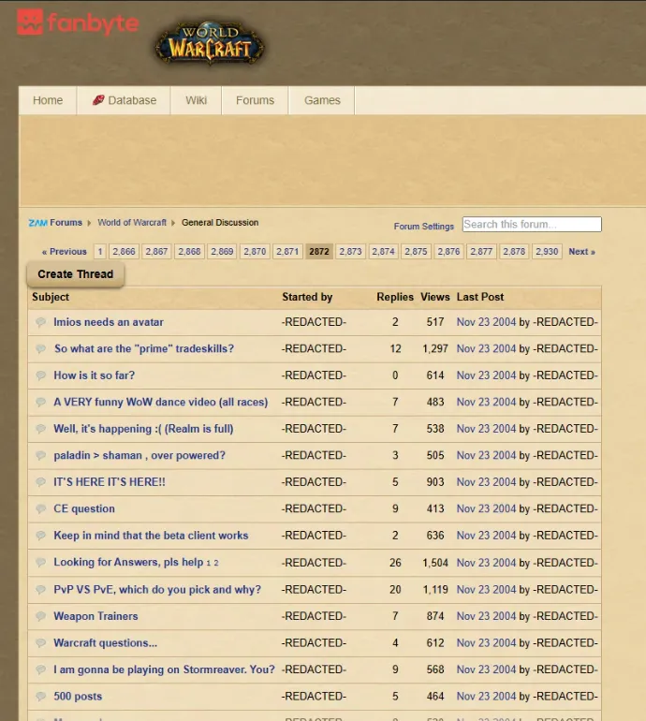Open the Games tab
This screenshot has width=646, height=721.
[322, 100]
